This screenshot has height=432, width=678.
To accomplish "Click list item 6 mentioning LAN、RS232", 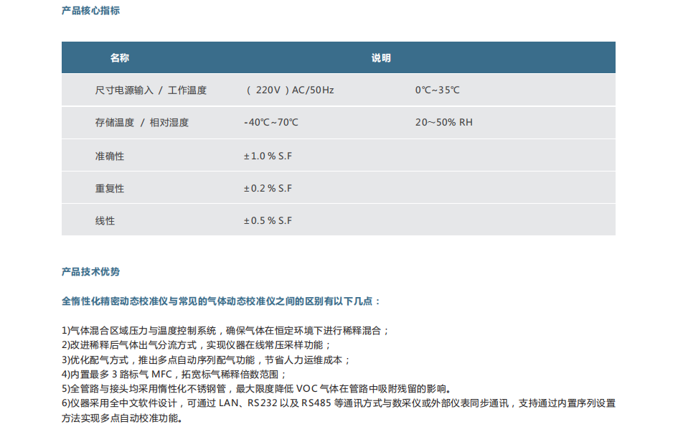I will pyautogui.click(x=337, y=403).
